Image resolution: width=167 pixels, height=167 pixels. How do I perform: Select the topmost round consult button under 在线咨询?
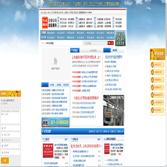click(157, 65)
